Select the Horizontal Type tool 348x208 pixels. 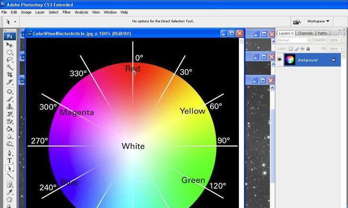click(x=9, y=161)
